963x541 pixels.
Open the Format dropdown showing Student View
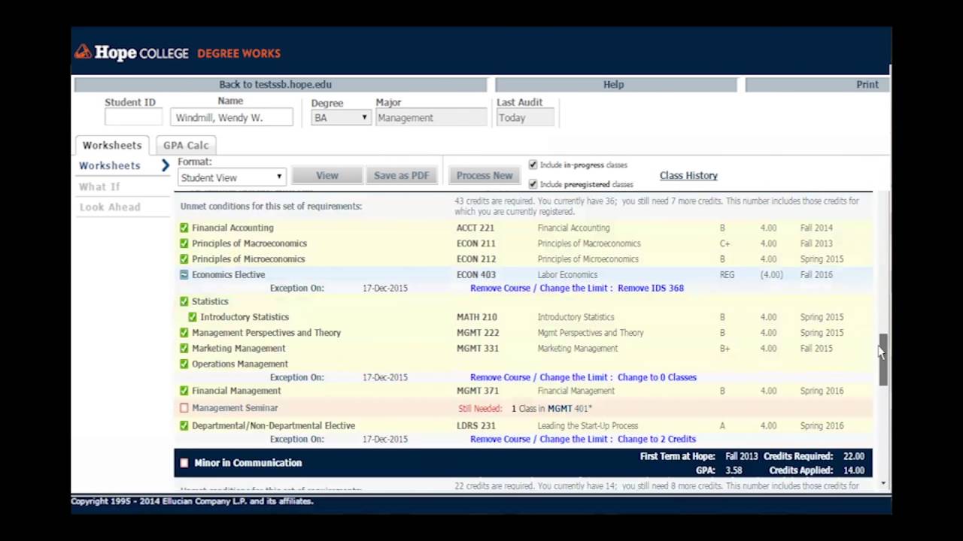pyautogui.click(x=231, y=177)
